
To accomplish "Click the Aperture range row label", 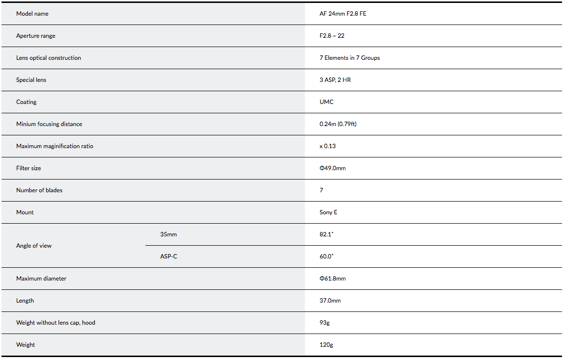I will click(x=36, y=36).
